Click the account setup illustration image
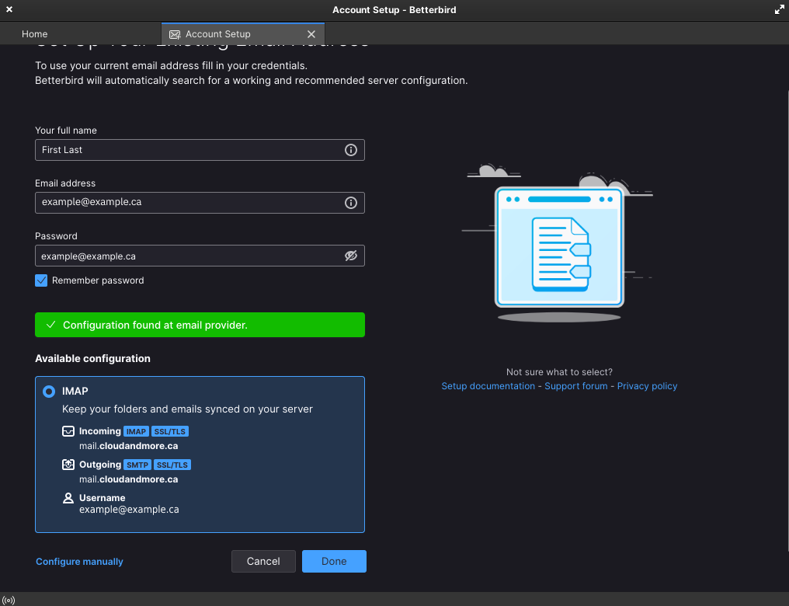The height and width of the screenshot is (606, 789). pyautogui.click(x=558, y=243)
